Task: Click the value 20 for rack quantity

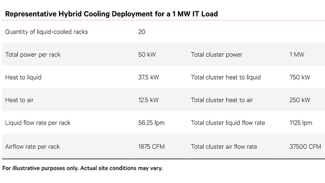Action: click(x=142, y=32)
